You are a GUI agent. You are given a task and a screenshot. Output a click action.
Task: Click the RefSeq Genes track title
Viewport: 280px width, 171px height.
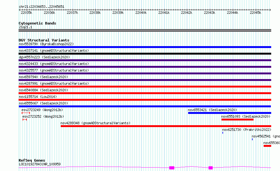[32, 160]
